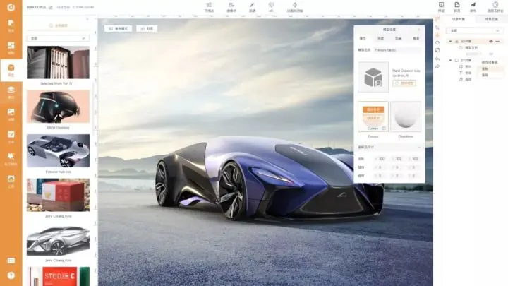Click the stacked layers icon in the orange sidebar

pos(11,91)
